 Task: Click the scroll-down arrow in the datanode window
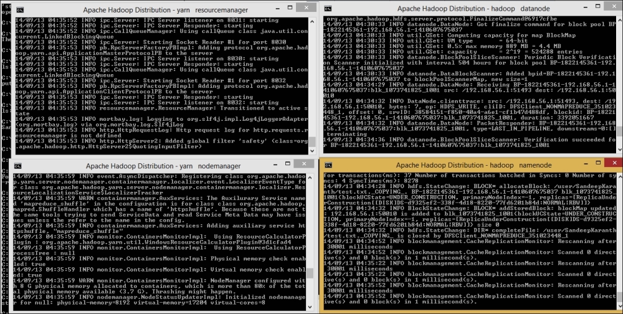[x=619, y=149]
